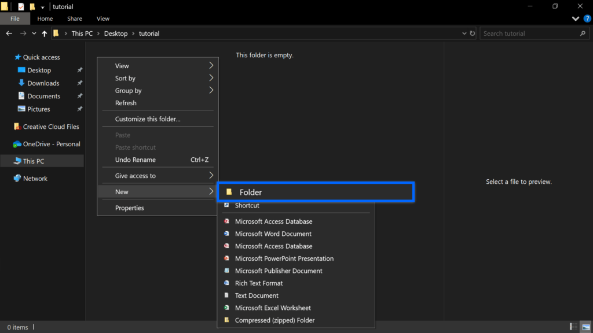Expand the View submenu in context menu
This screenshot has height=333, width=593.
(x=158, y=66)
